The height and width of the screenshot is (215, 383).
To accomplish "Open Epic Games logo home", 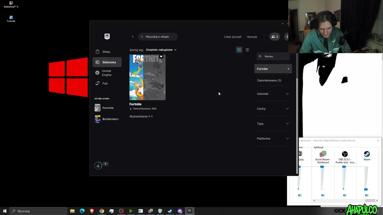I will click(x=107, y=36).
